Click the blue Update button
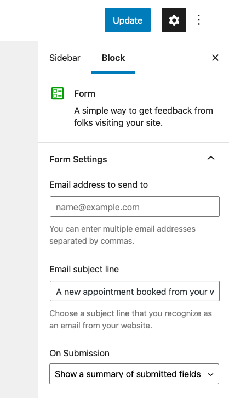Viewport: 229px width, 398px height. point(128,20)
